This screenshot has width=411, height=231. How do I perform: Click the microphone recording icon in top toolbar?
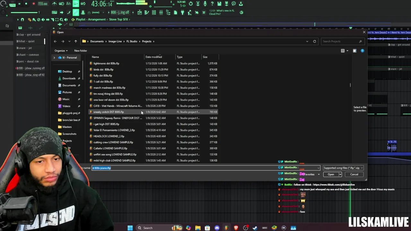click(x=205, y=4)
